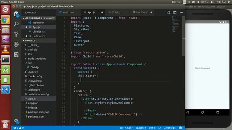Change language mode via JavaScript item
Viewport: 232px width, 130px height.
coord(170,128)
